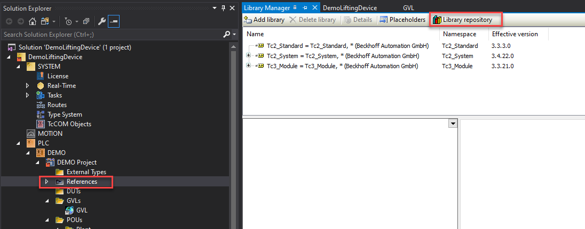Select the License item icon under SYSTEM

pyautogui.click(x=41, y=76)
